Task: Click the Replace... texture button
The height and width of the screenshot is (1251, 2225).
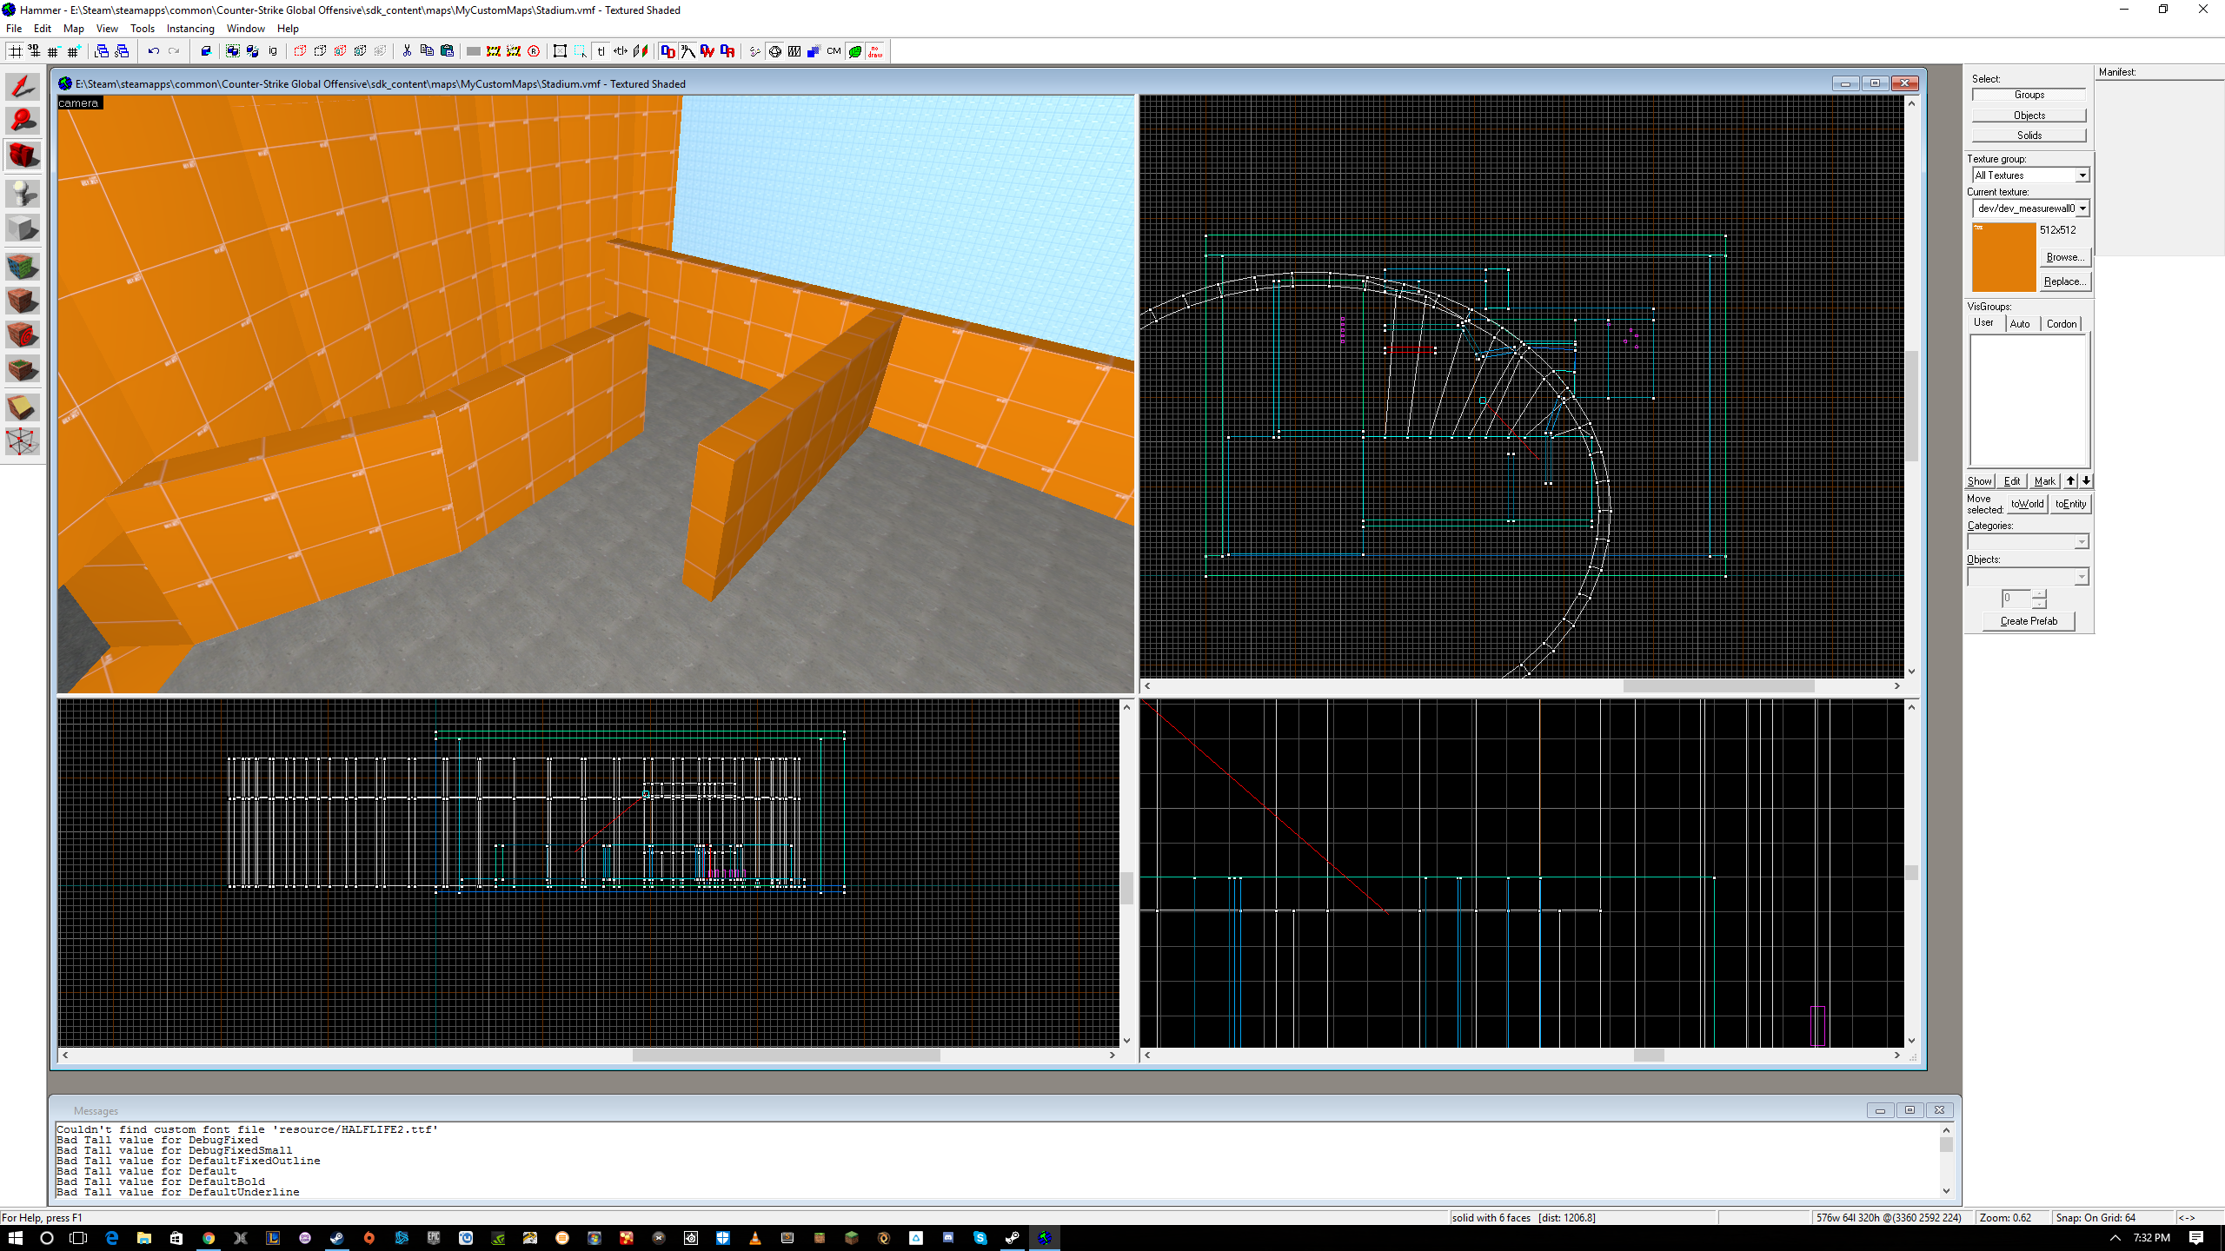Action: (2064, 281)
